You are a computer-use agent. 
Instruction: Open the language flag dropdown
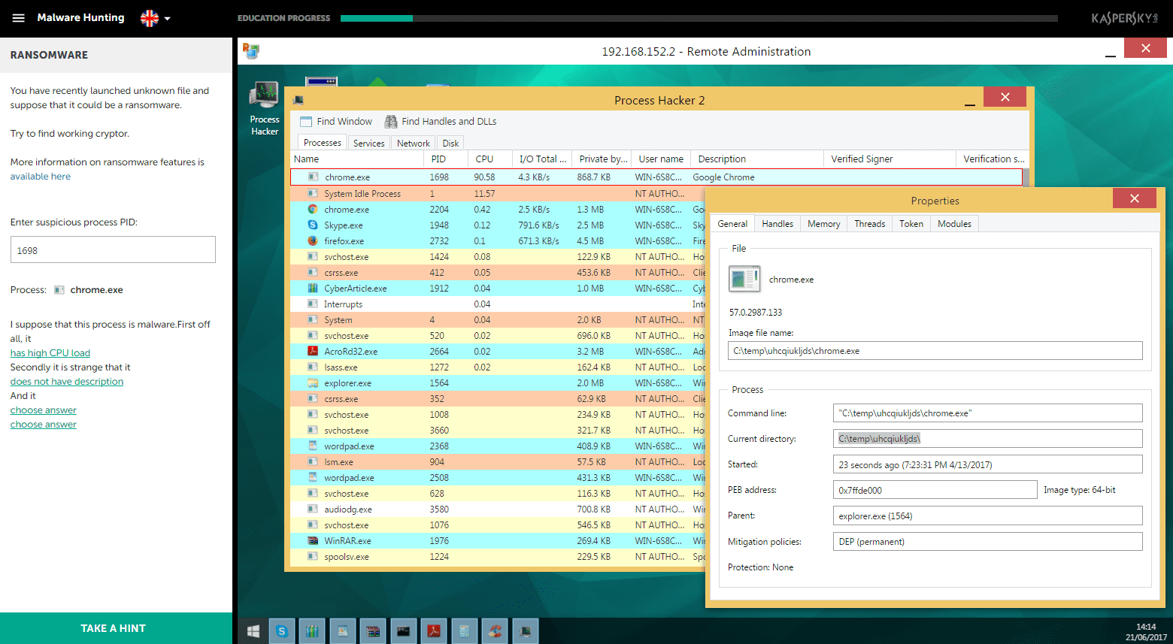tap(156, 18)
